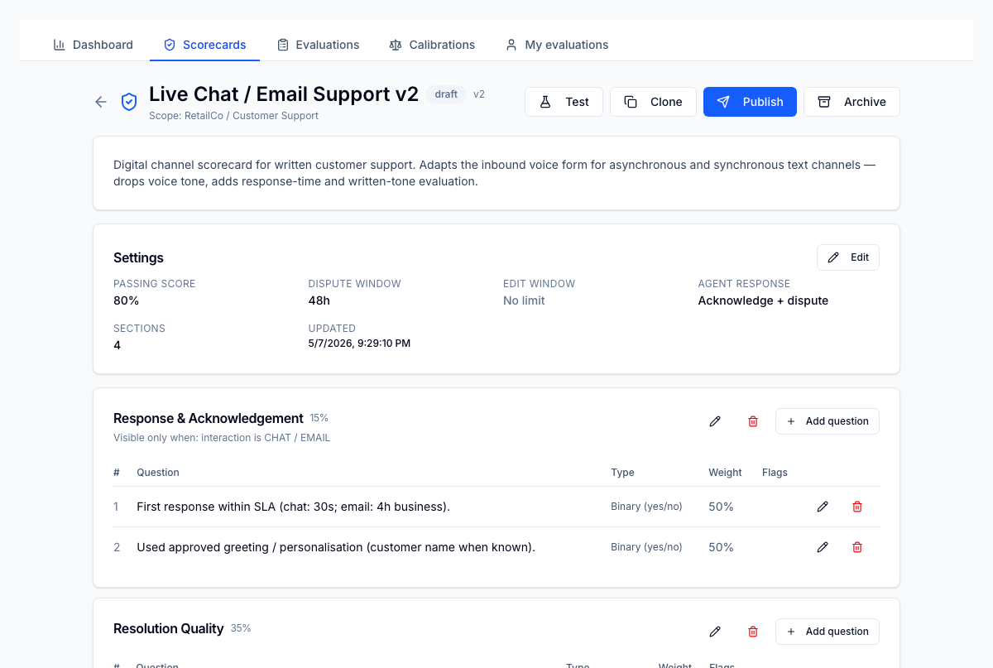Image resolution: width=993 pixels, height=668 pixels.
Task: Click the Passing score value 80%
Action: pos(126,300)
